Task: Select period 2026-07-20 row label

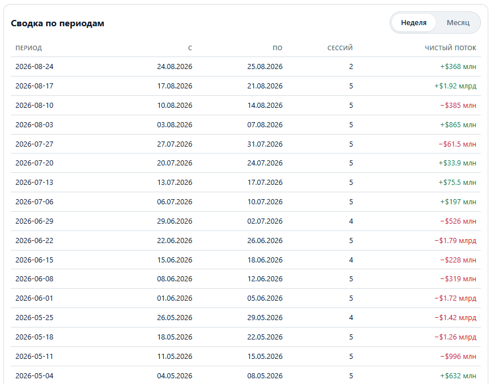Action: click(x=34, y=163)
